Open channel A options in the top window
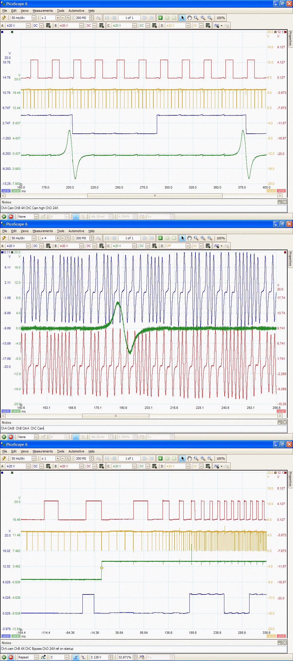The width and height of the screenshot is (293, 661). (x=48, y=26)
